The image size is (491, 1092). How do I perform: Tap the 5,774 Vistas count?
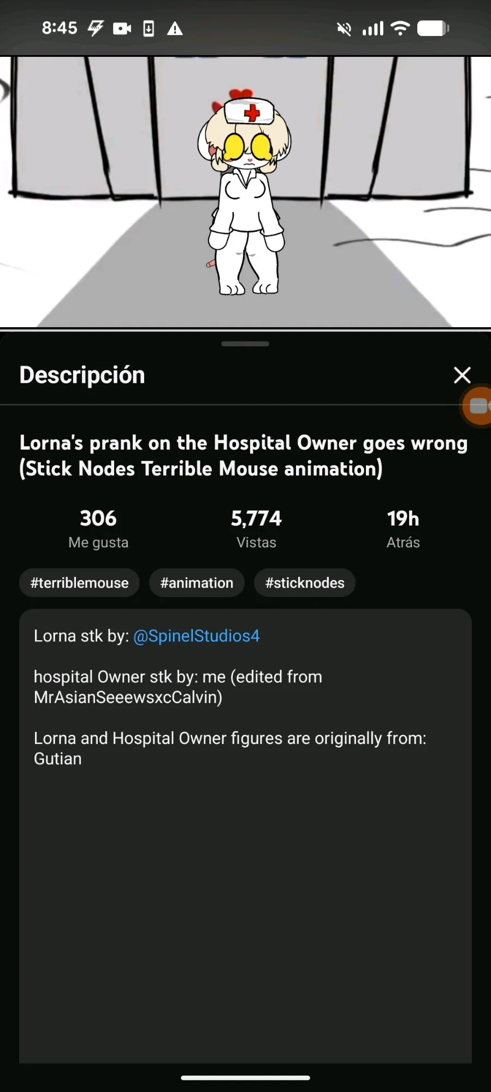coord(256,528)
